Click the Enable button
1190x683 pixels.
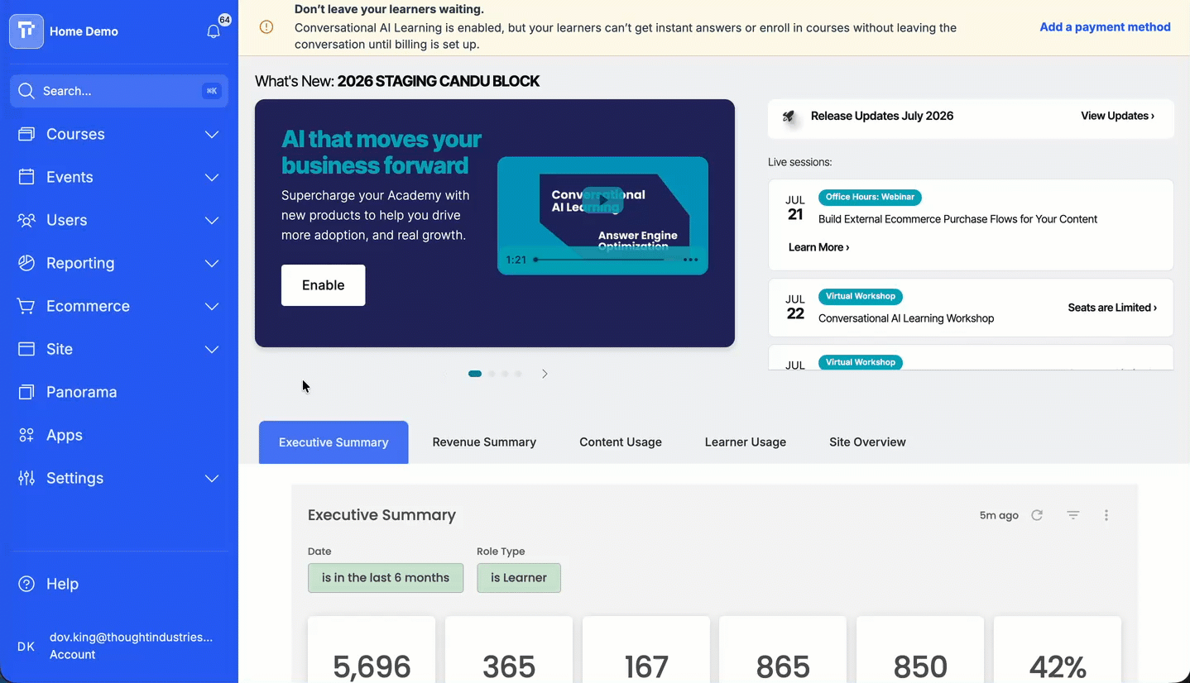323,285
